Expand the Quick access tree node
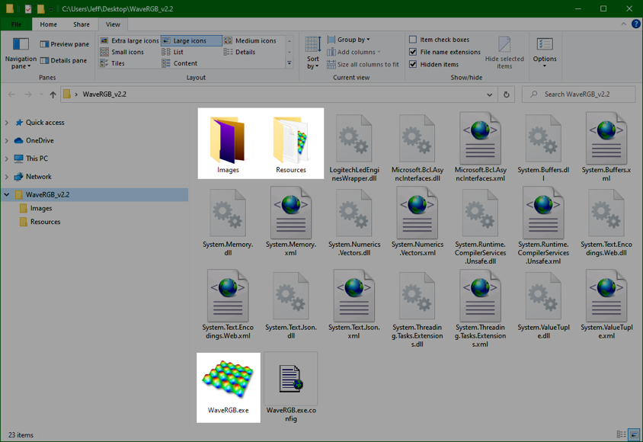The height and width of the screenshot is (442, 643). [8, 123]
